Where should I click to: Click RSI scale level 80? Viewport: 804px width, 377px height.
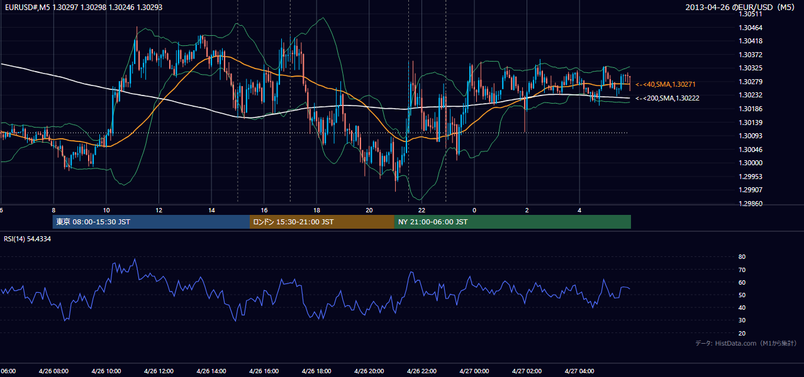click(x=742, y=257)
